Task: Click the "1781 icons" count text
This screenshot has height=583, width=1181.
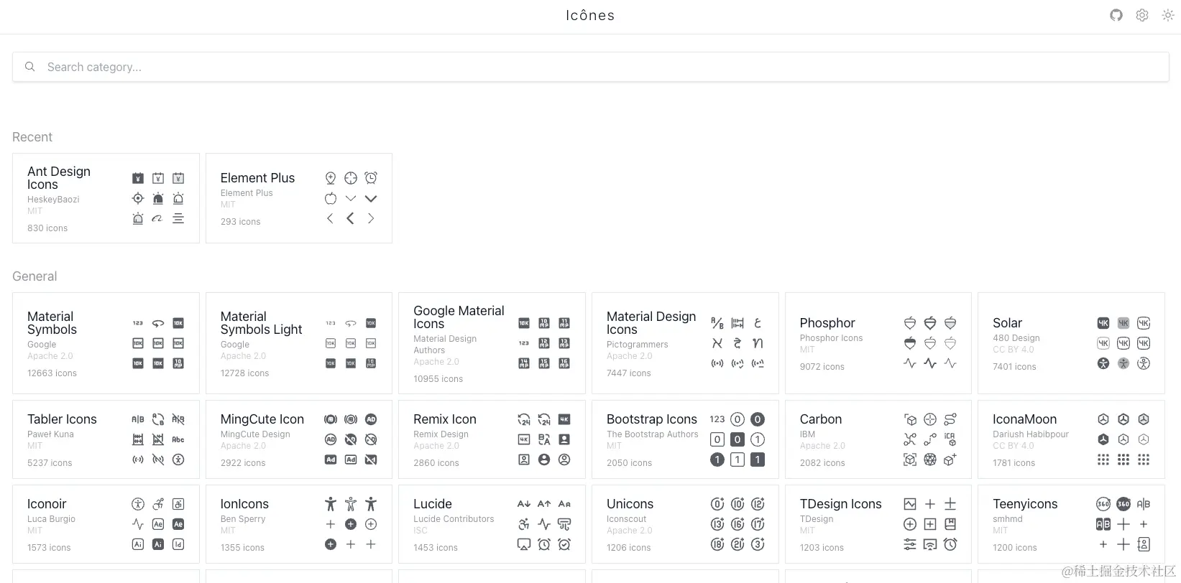Action: pos(1014,463)
